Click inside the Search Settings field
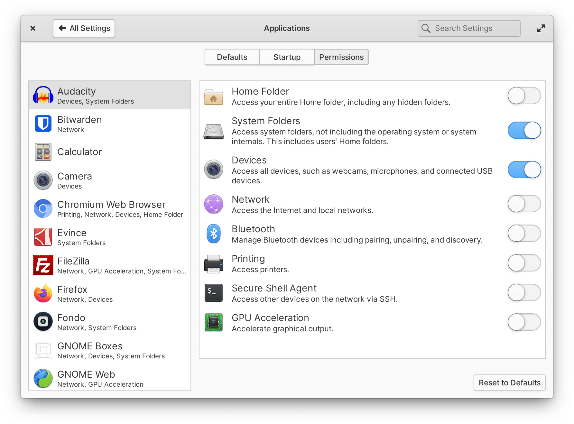 [x=468, y=28]
